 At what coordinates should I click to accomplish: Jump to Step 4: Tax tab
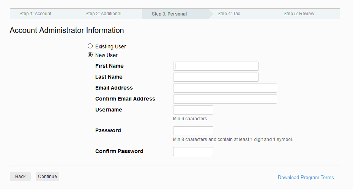tap(229, 14)
